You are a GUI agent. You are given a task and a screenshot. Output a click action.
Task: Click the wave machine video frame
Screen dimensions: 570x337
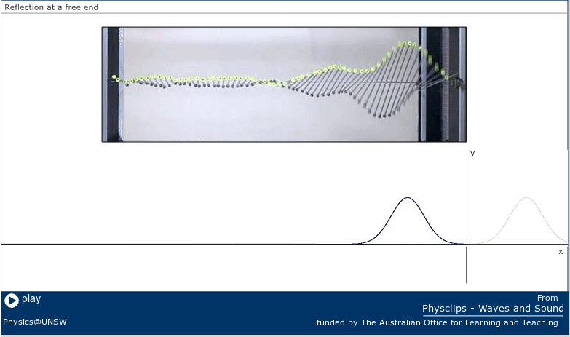(x=284, y=84)
